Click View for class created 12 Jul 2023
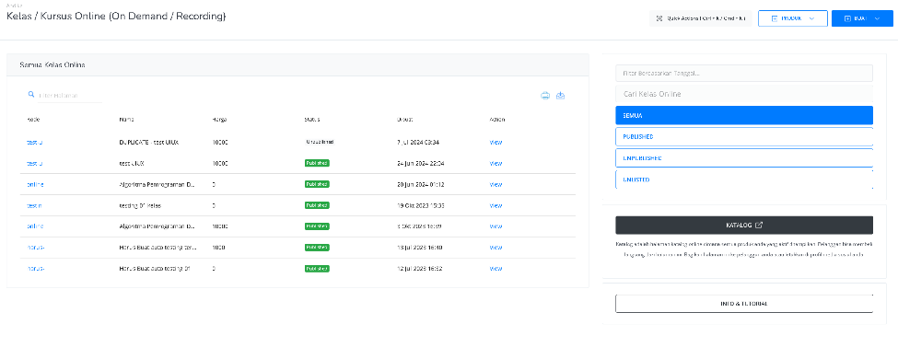898x359 pixels. tap(496, 269)
